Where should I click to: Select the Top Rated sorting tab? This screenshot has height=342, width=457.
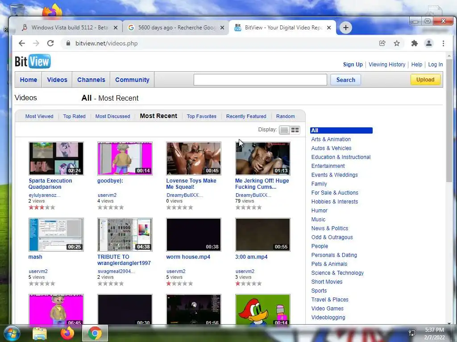[75, 116]
